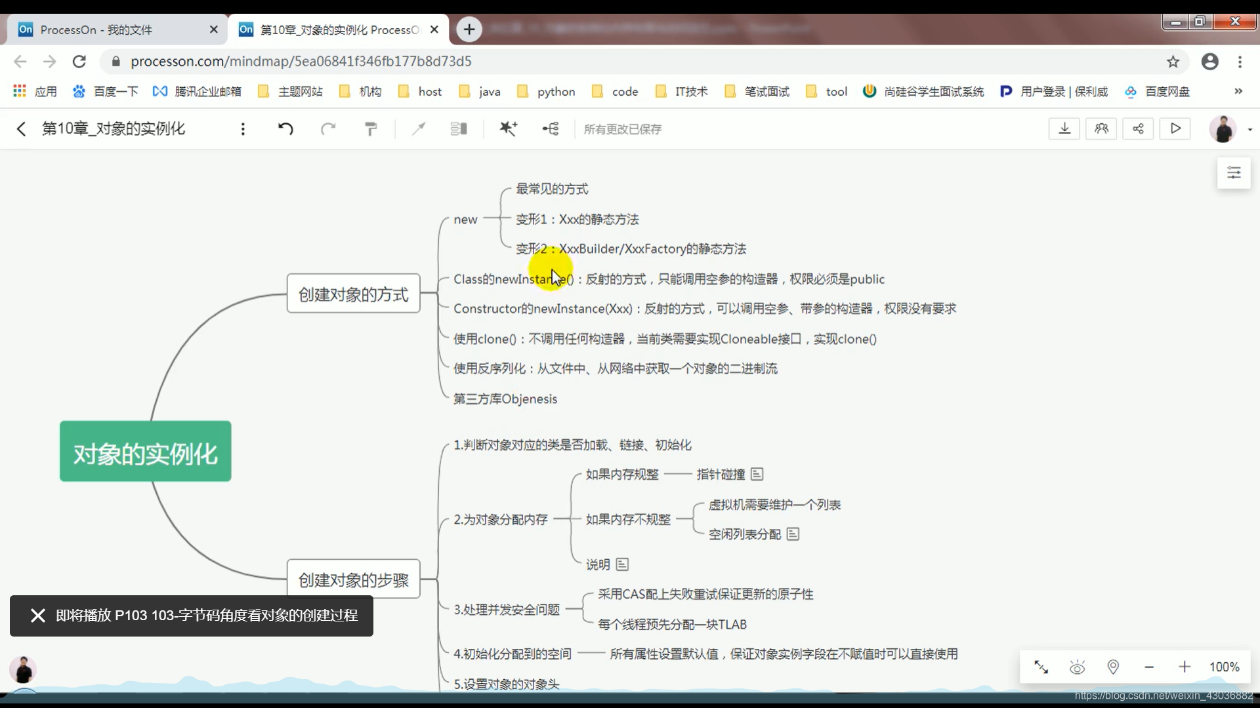Viewport: 1260px width, 708px height.
Task: Open note icon beside 指针碰撞
Action: pos(757,474)
